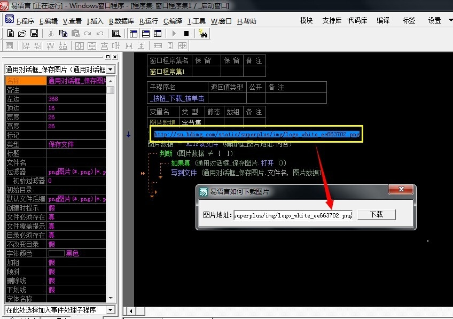The height and width of the screenshot is (319, 453).
Task: Click the 支持库 button on top bar
Action: tap(332, 21)
